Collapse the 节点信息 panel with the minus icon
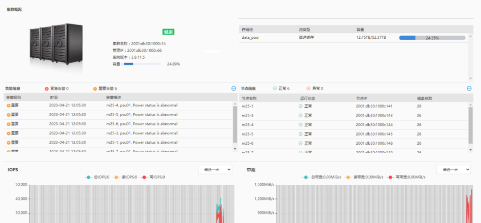 tap(469, 89)
